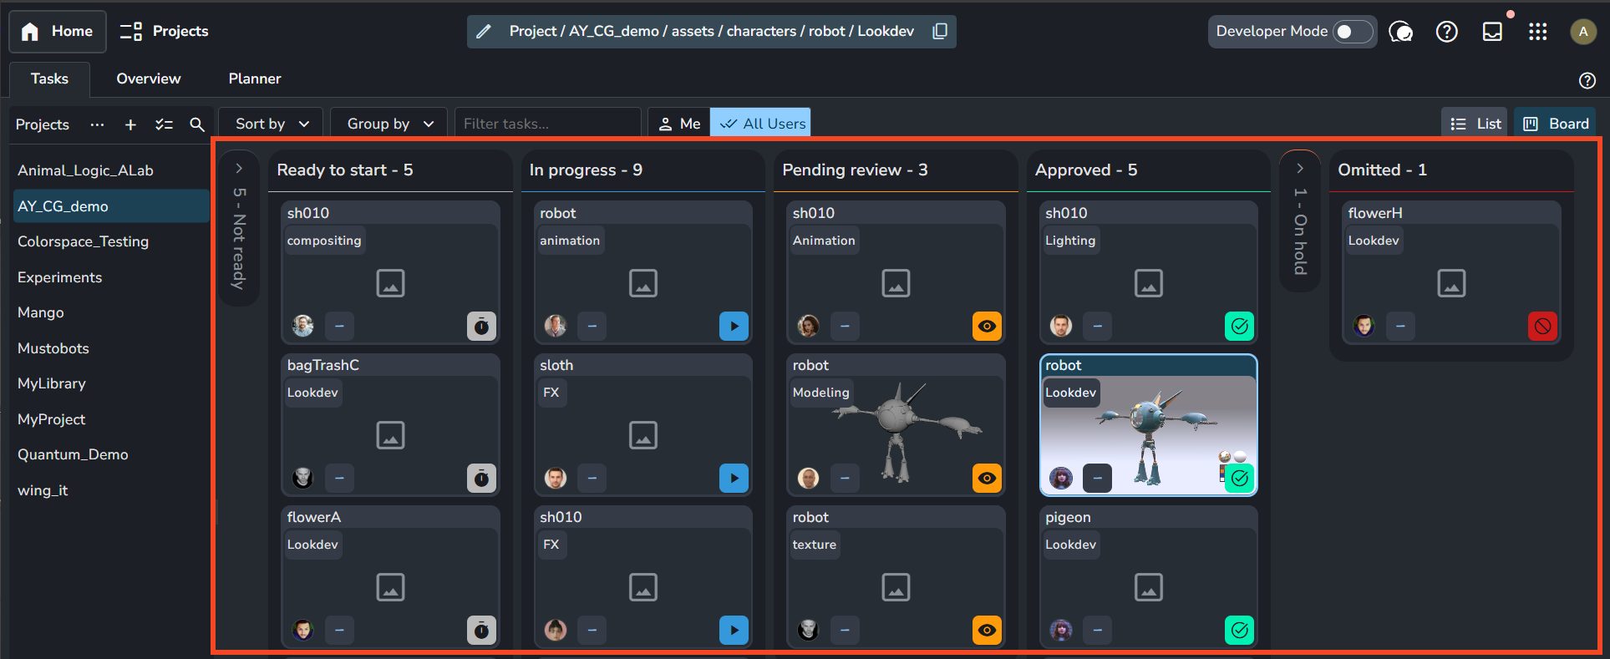This screenshot has height=659, width=1610.
Task: Toggle the Developer Mode switch
Action: point(1352,32)
